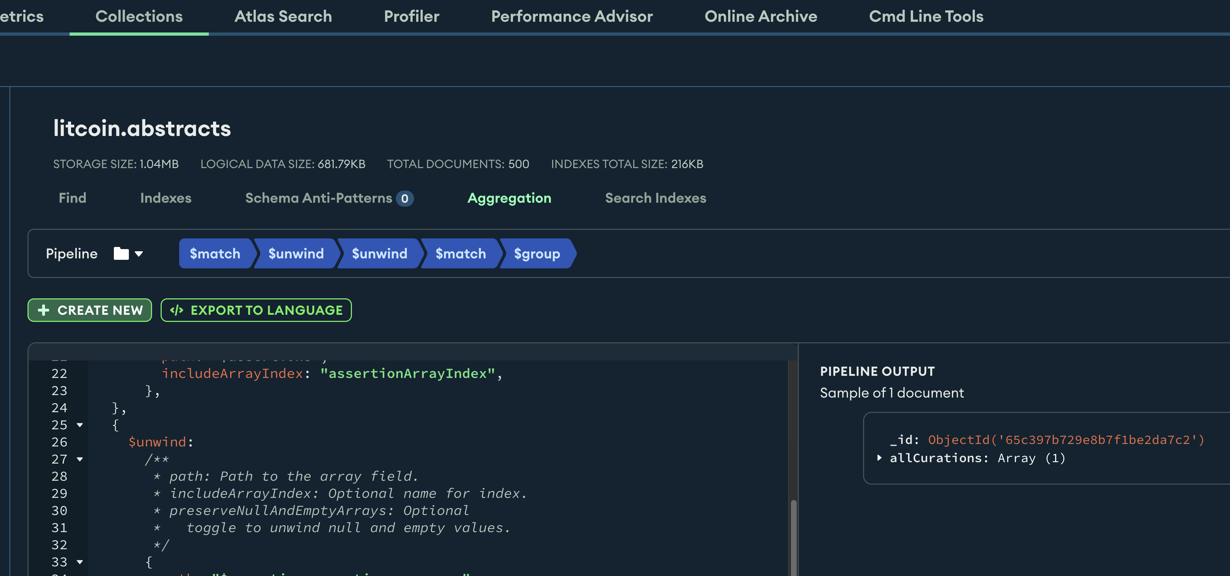Collapse code fold at line 33

click(x=80, y=562)
